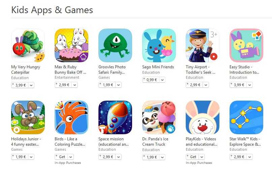Open the Holidays Junior title link
This screenshot has height=178, width=272.
(26, 142)
